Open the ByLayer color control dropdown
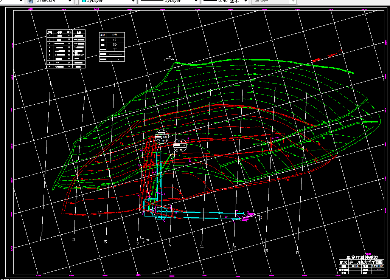390x280 pixels. pos(133,1)
